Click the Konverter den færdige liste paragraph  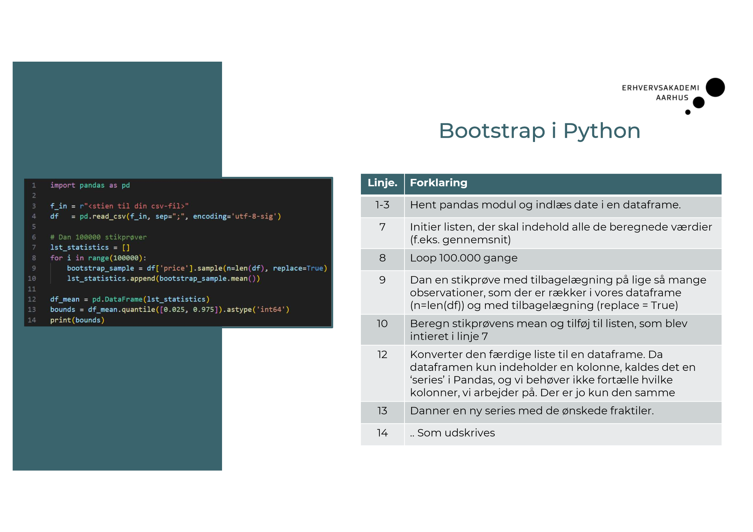(x=552, y=373)
